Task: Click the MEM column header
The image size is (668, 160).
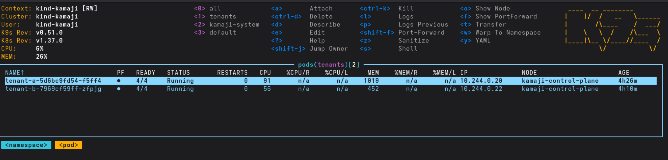Action: (x=373, y=73)
